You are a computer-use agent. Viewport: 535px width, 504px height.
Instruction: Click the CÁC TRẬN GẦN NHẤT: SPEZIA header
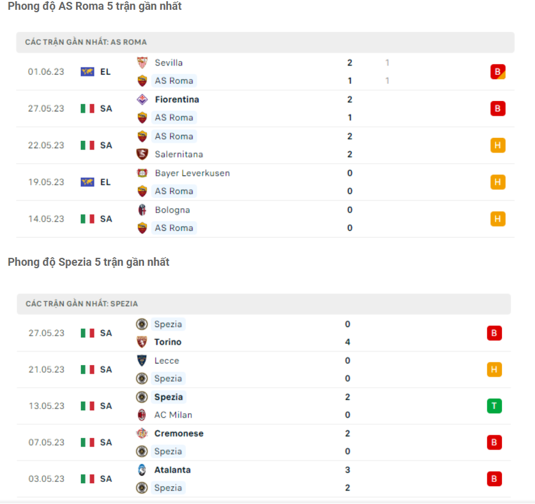coord(80,303)
